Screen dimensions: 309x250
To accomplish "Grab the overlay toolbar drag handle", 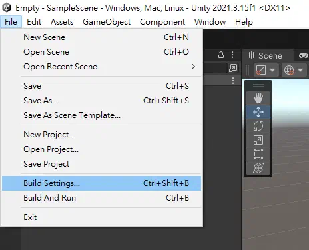I will pos(258,85).
